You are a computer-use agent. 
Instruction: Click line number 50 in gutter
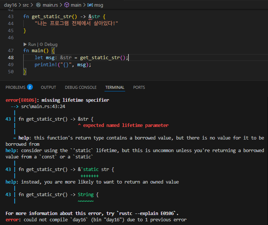11,72
